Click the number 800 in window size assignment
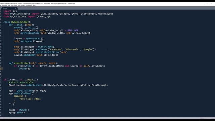This screenshot has width=215, height=121. [x=70, y=30]
